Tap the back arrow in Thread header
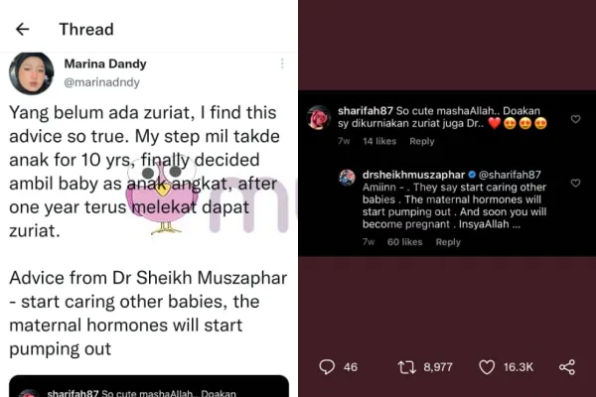The image size is (596, 397). 22,30
